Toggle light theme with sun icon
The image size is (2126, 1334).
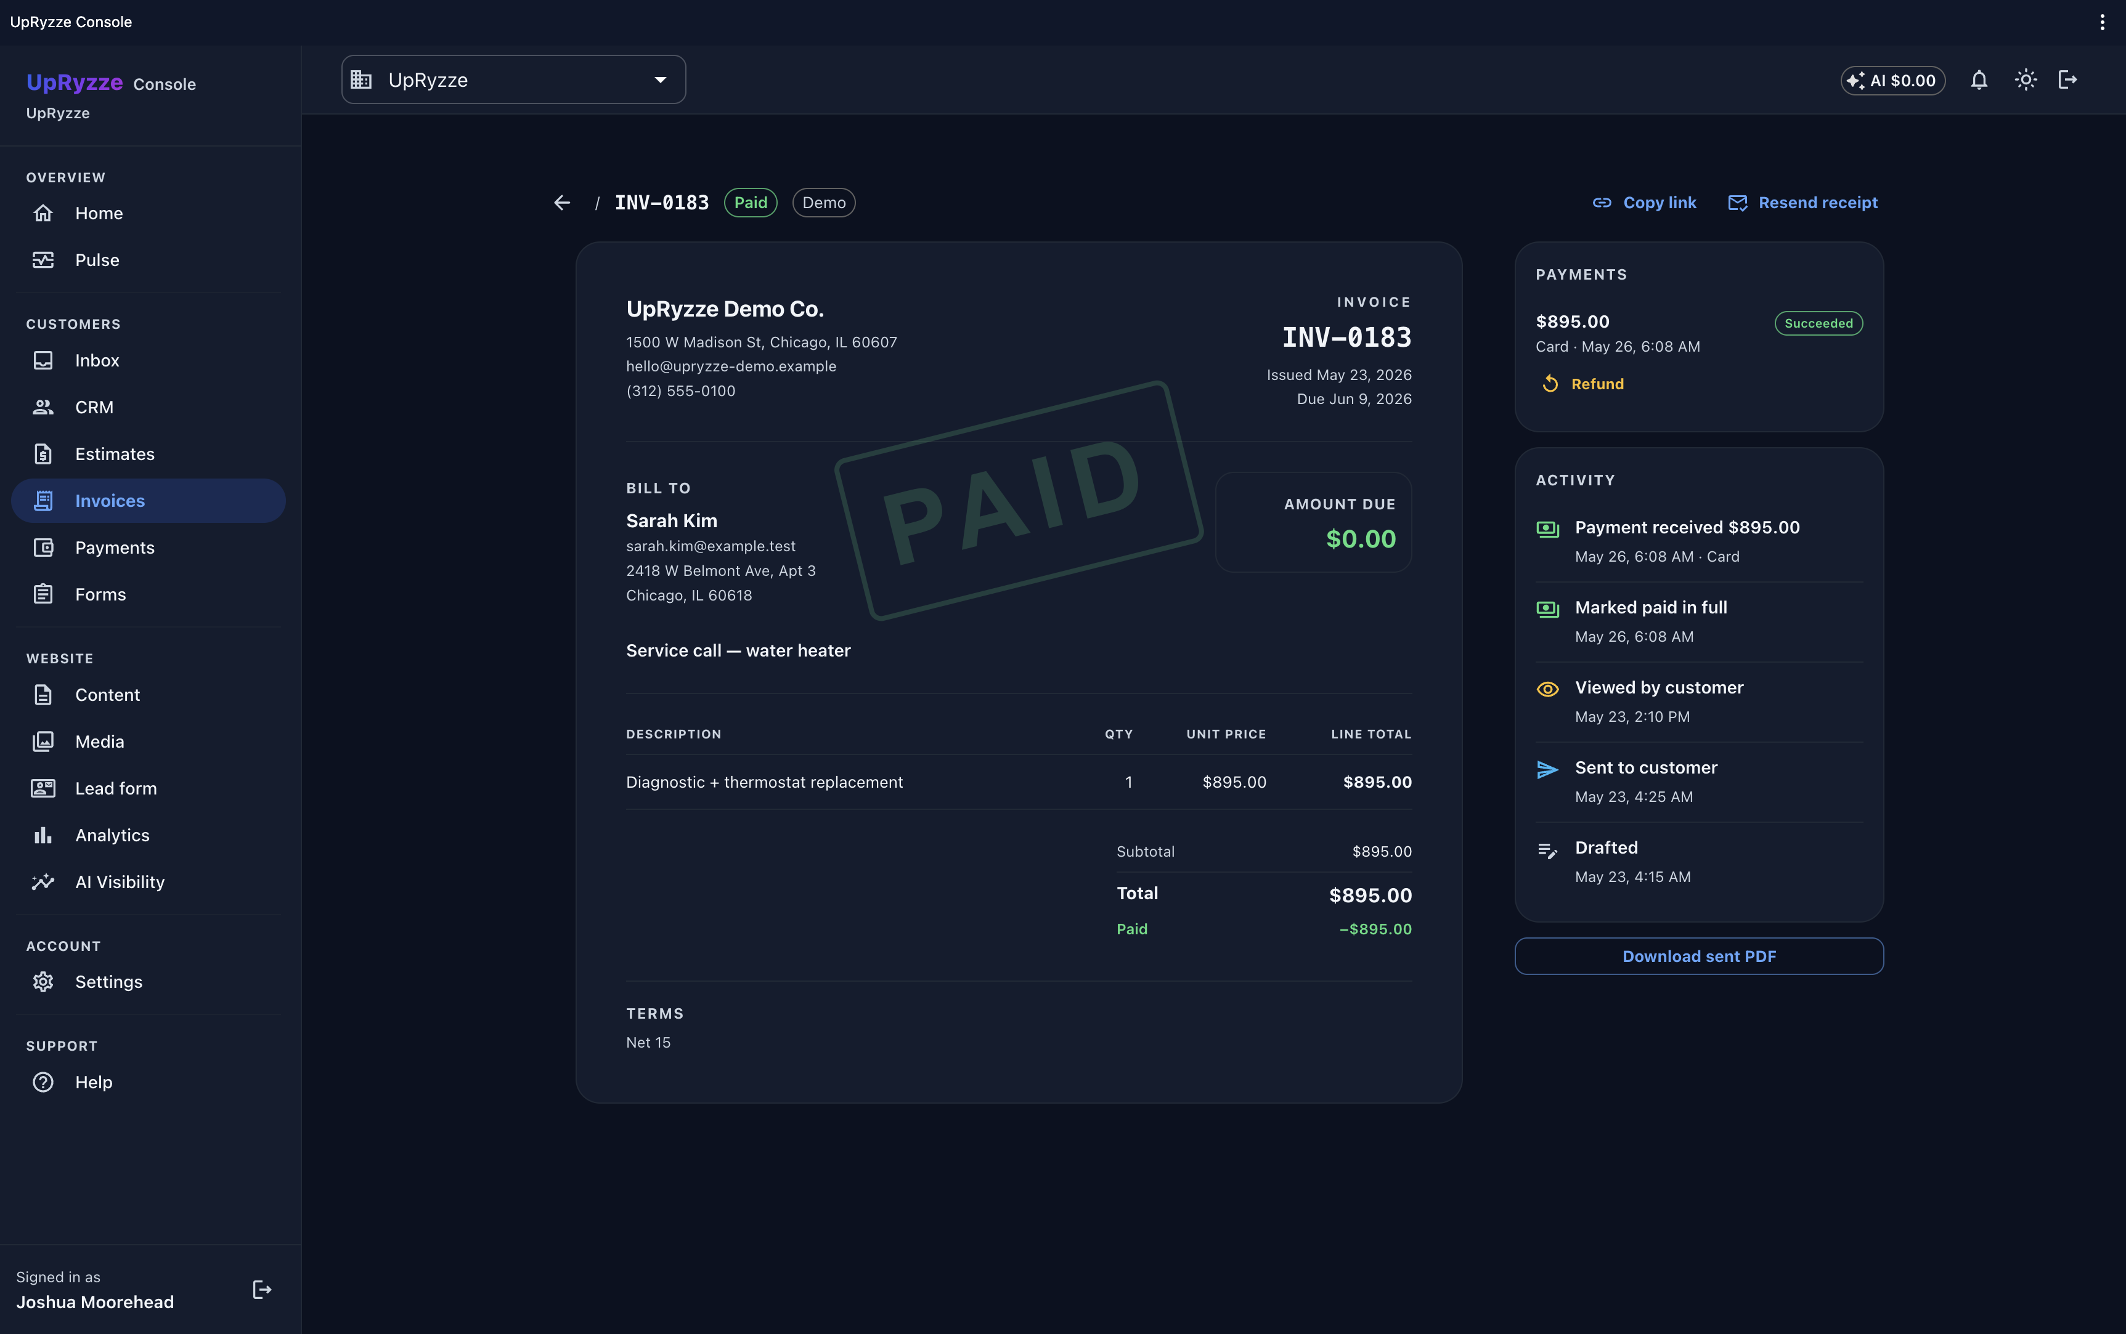2026,80
